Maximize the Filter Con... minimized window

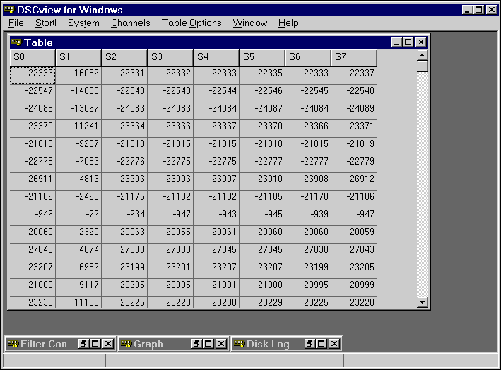(x=95, y=344)
